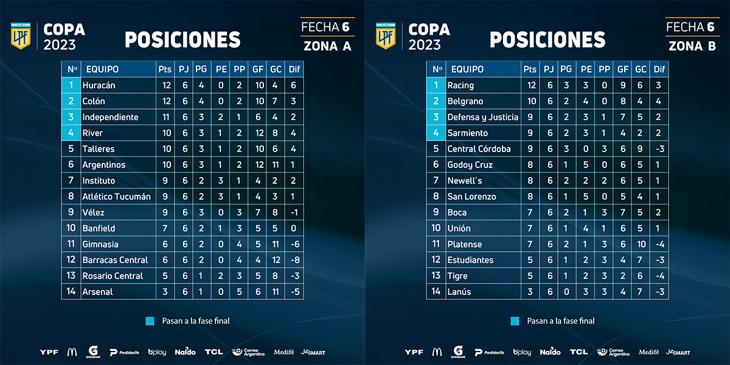Click the Racing team name
Screen dimensions: 730x365
461,85
